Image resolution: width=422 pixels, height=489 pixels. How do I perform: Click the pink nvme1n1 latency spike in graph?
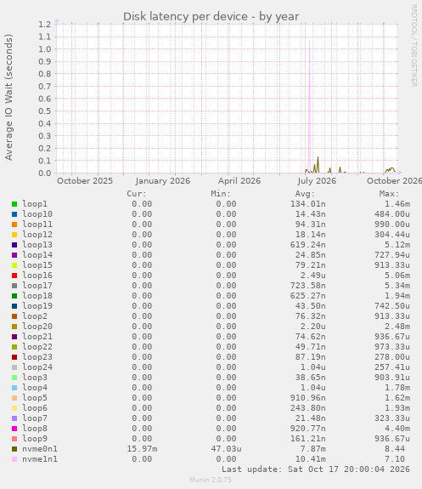[309, 106]
